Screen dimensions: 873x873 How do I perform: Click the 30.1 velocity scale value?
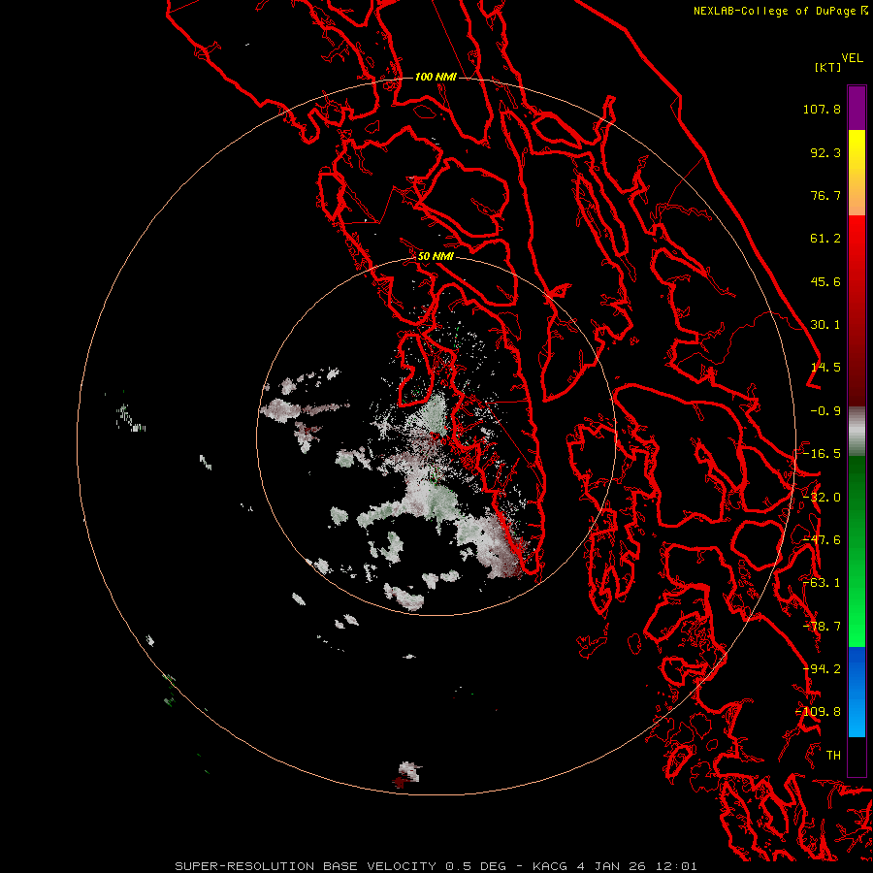(825, 325)
